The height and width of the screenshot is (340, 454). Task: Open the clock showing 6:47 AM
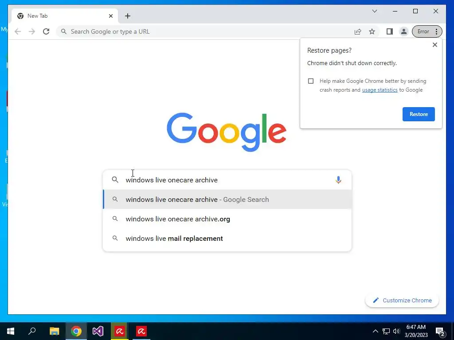(x=416, y=331)
